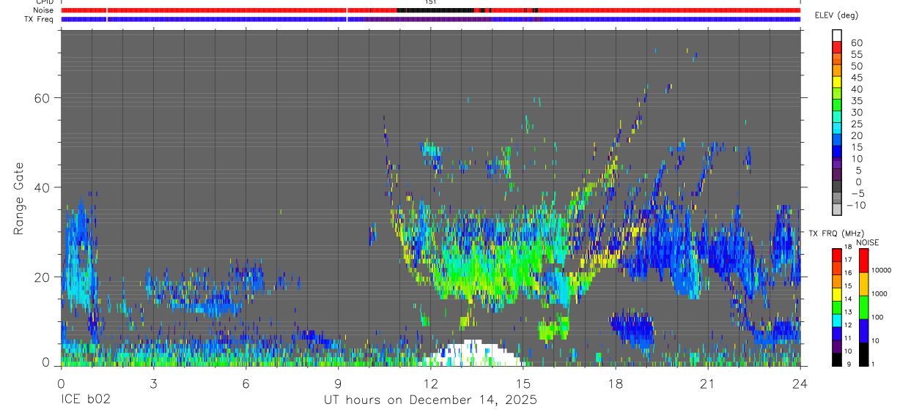
Task: Click the yellow-orange segment of NOISE color bar
Action: [863, 284]
